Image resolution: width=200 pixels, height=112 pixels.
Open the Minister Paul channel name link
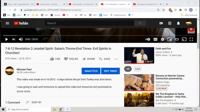pyautogui.click(x=24, y=69)
